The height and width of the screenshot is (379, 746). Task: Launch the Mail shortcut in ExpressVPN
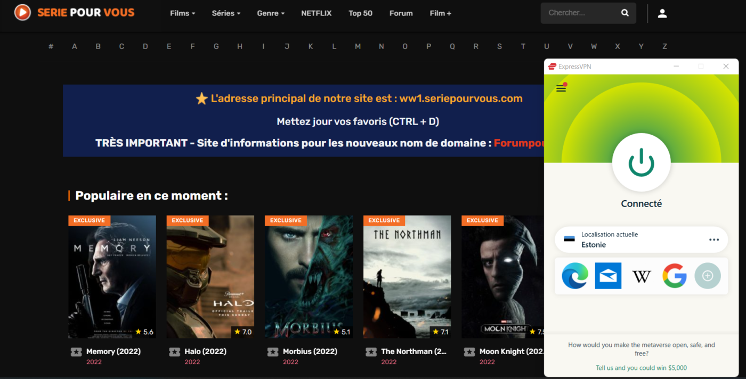(x=608, y=276)
